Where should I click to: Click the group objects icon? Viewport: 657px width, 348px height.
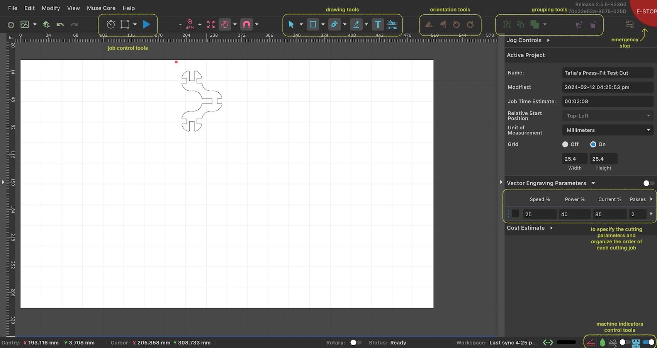(x=507, y=24)
